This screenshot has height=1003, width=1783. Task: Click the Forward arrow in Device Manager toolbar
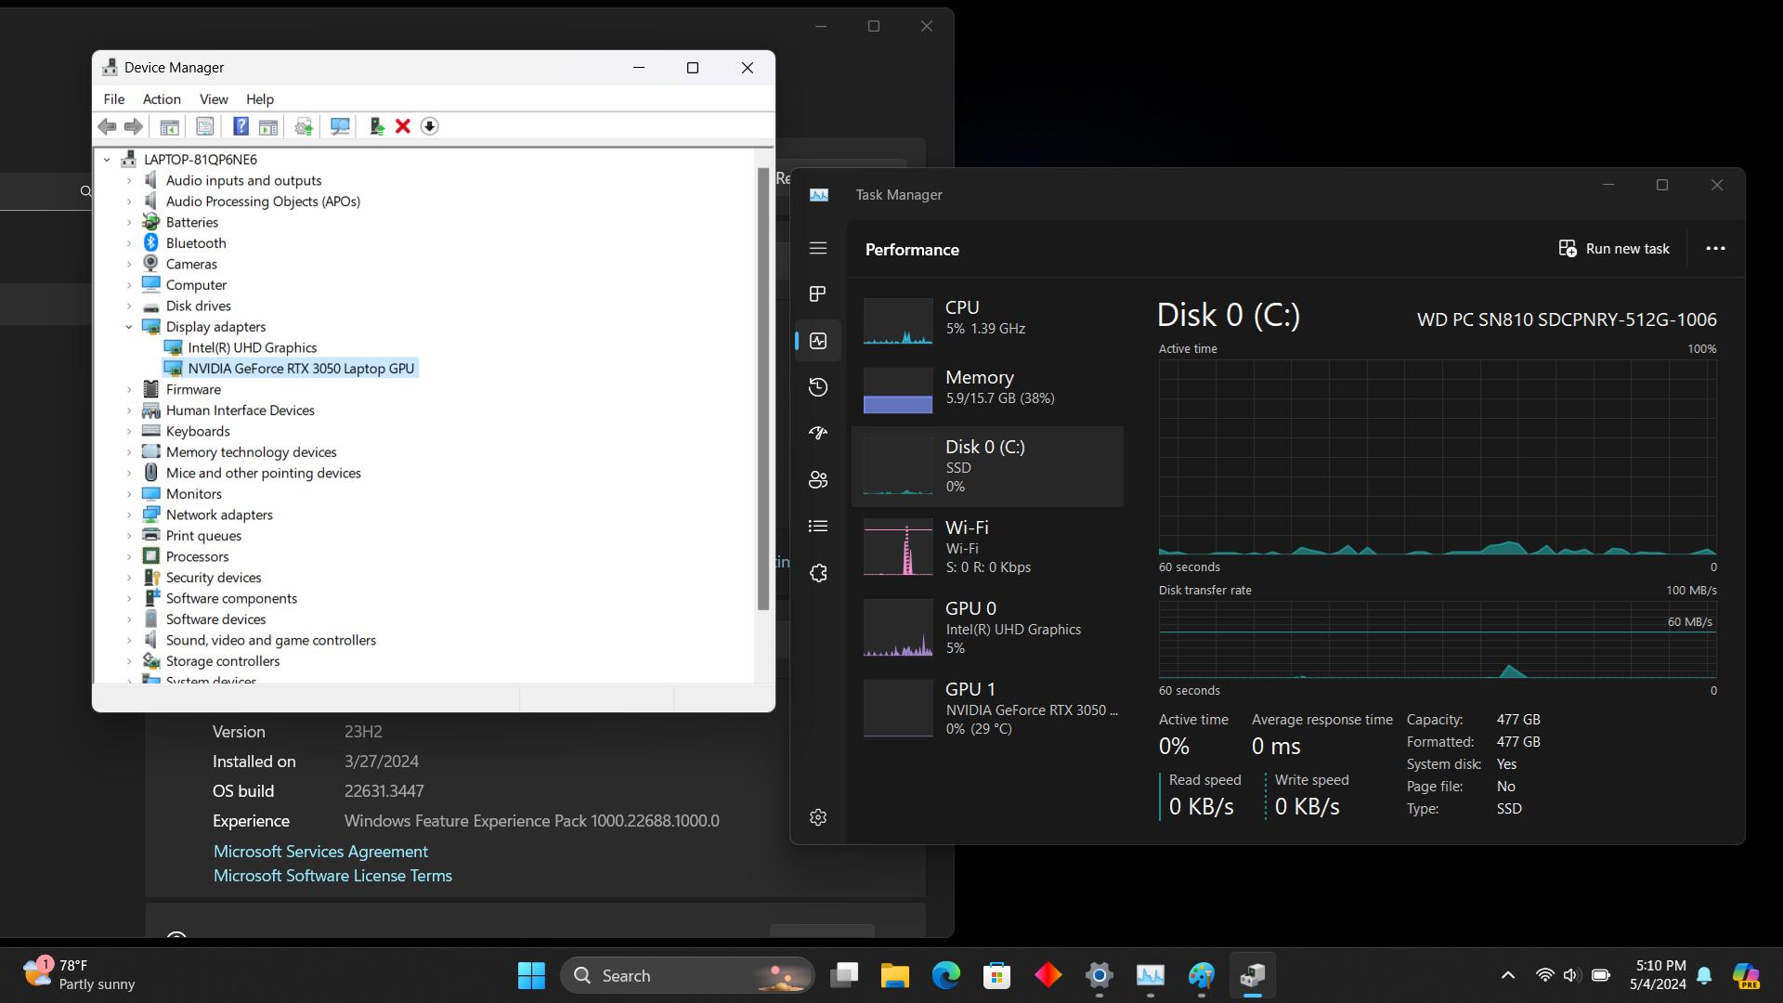pyautogui.click(x=134, y=126)
